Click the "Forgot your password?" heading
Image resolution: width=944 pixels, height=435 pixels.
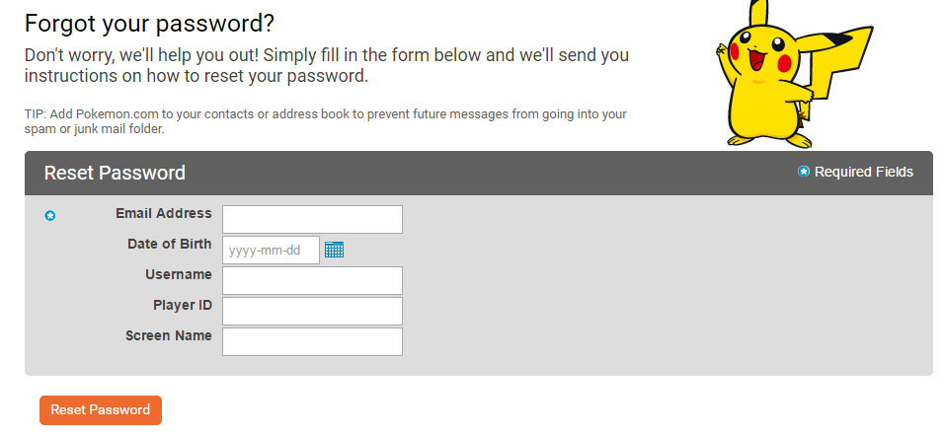coord(149,23)
